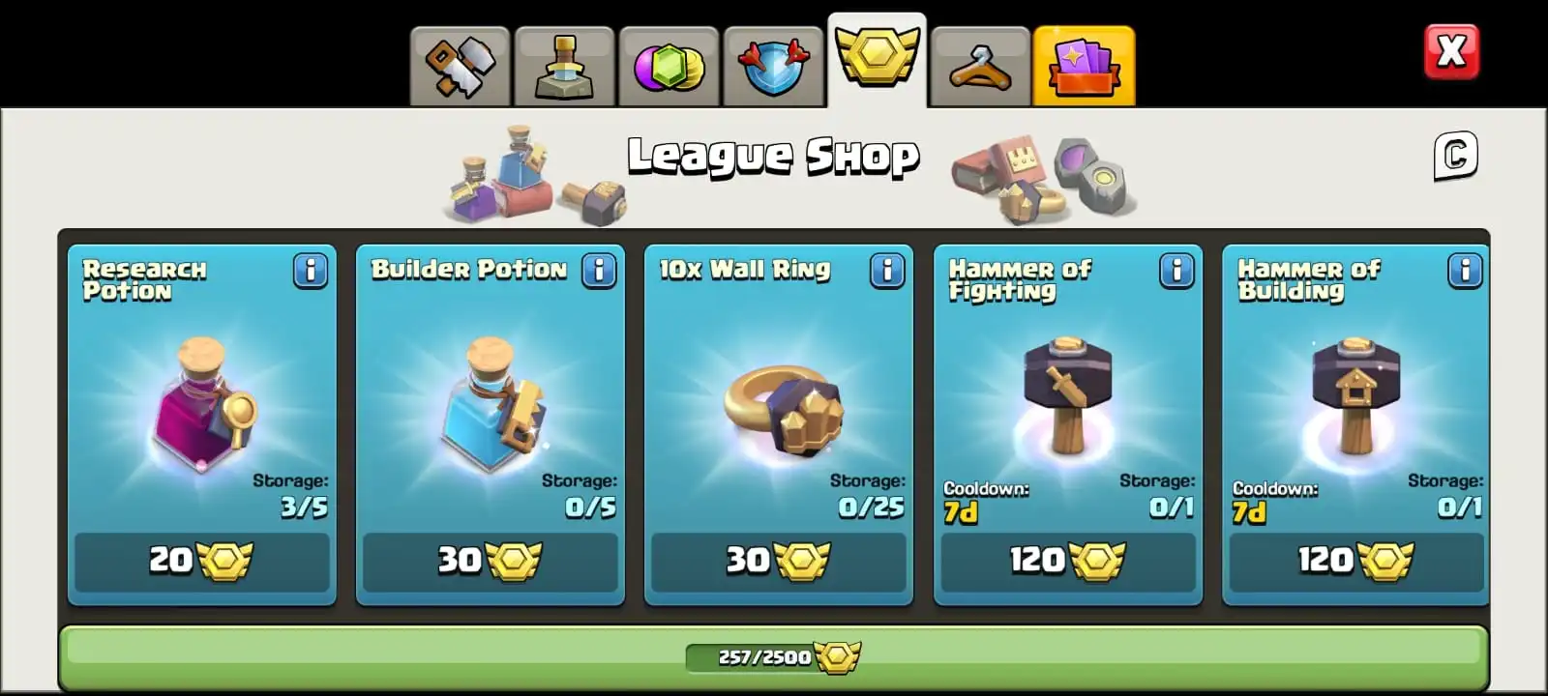Close the shop with red X
Viewport: 1548px width, 696px height.
(1451, 51)
